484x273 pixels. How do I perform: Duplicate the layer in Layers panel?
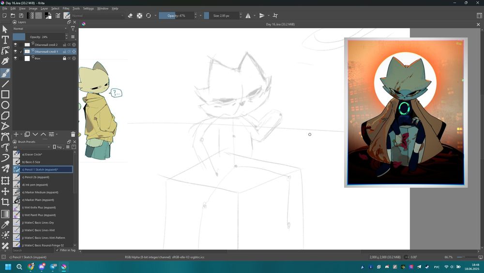click(x=27, y=134)
